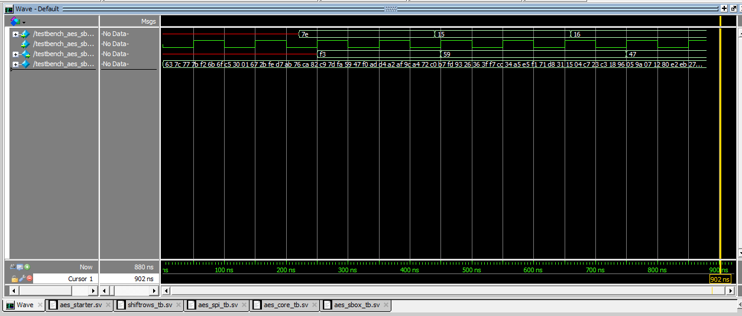Close the aes_starter.sv tab
Screen dimensions: 742x316
point(108,305)
